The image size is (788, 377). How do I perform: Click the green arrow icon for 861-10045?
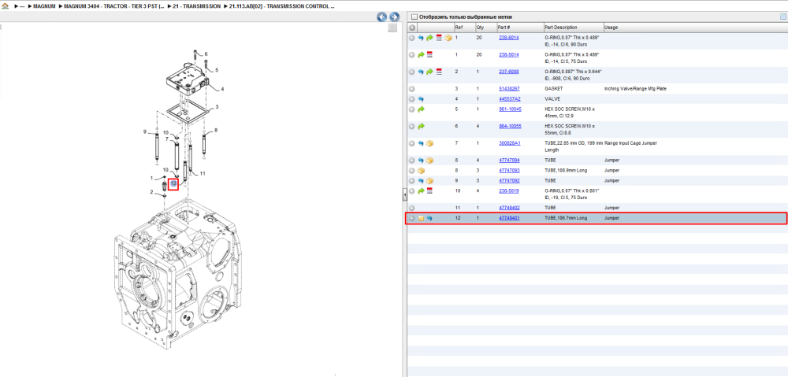click(x=421, y=109)
